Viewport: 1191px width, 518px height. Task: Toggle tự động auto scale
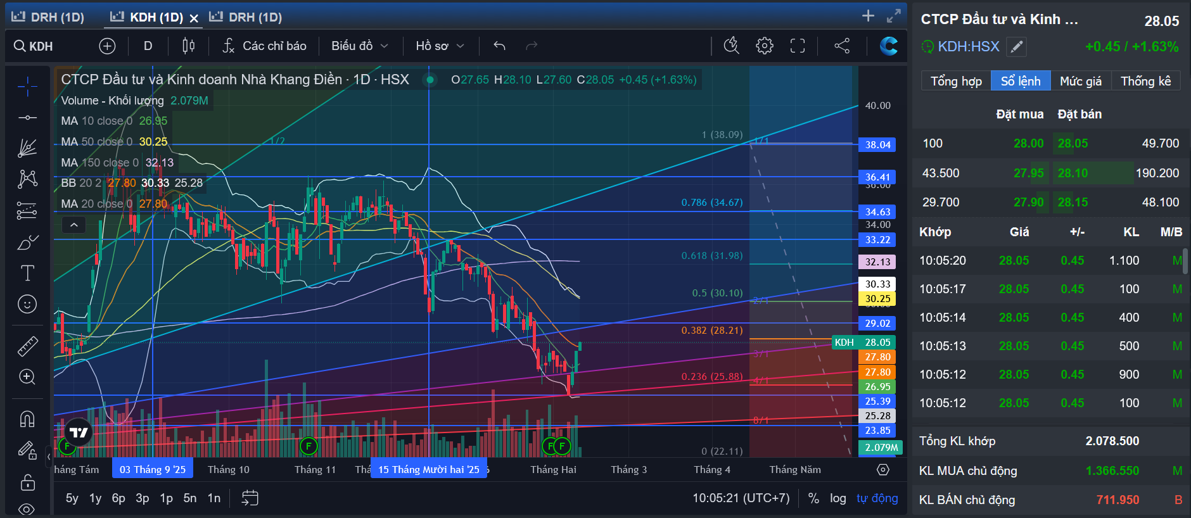[x=877, y=498]
